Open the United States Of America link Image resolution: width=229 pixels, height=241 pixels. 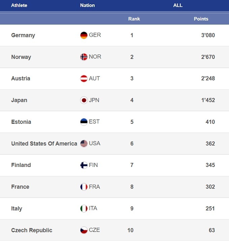click(44, 143)
